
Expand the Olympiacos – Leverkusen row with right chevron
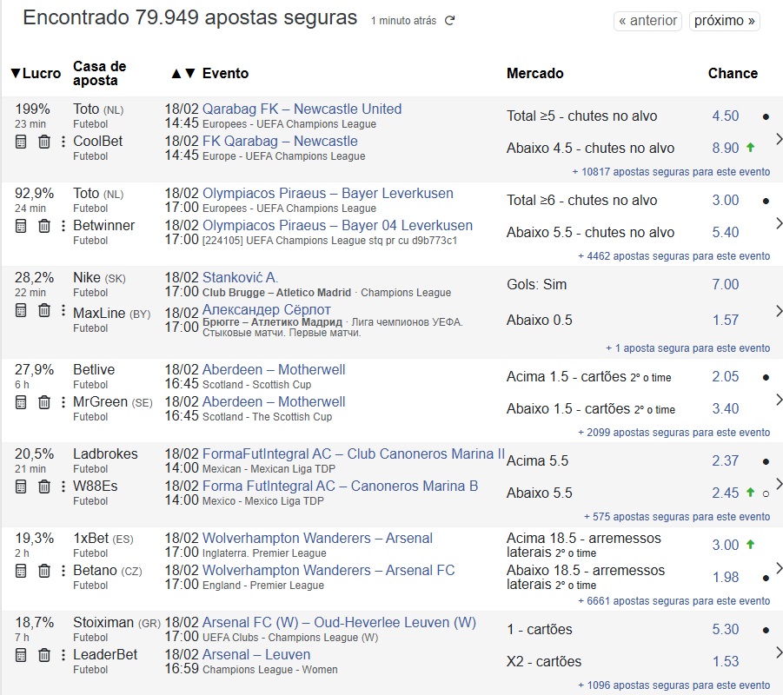click(x=778, y=223)
